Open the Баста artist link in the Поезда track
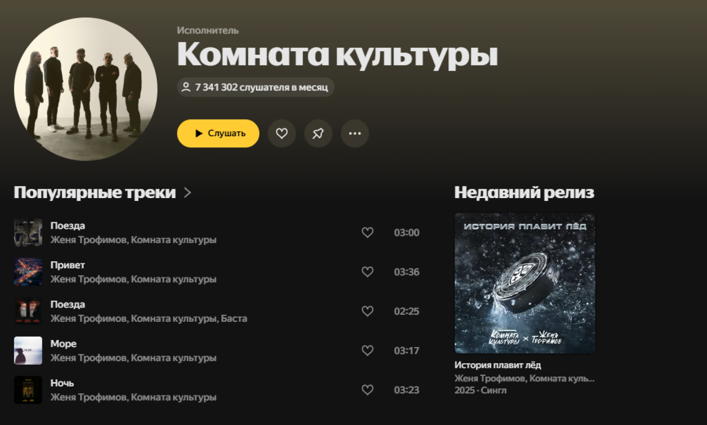Image resolution: width=707 pixels, height=425 pixels. click(234, 319)
